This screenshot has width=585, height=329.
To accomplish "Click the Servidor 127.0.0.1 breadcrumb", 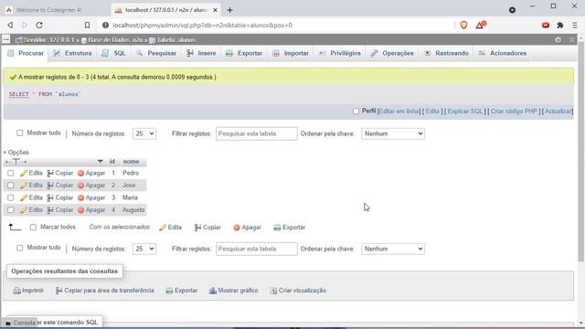I will click(48, 39).
